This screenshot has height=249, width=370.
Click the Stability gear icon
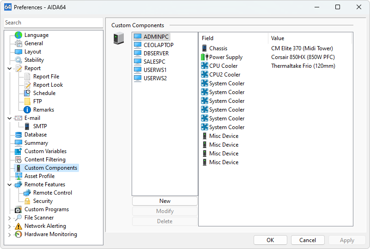click(18, 60)
